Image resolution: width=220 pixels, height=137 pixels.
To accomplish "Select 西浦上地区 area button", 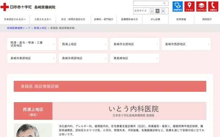I will point(83,44).
